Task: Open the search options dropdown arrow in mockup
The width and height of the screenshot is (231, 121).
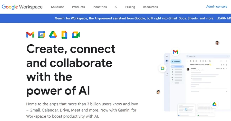Action: click(x=227, y=56)
